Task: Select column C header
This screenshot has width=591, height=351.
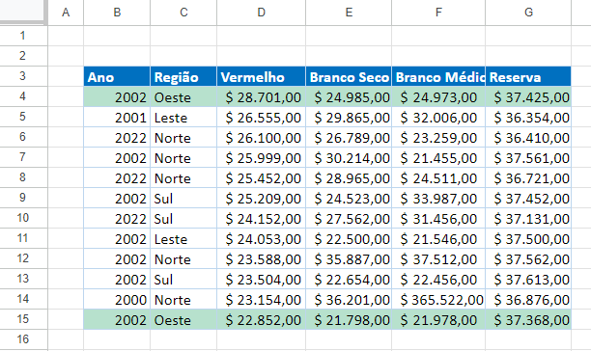Action: 183,13
